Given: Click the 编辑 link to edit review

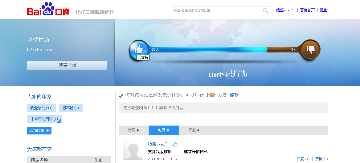Looking at the screenshot, I should [x=234, y=95].
